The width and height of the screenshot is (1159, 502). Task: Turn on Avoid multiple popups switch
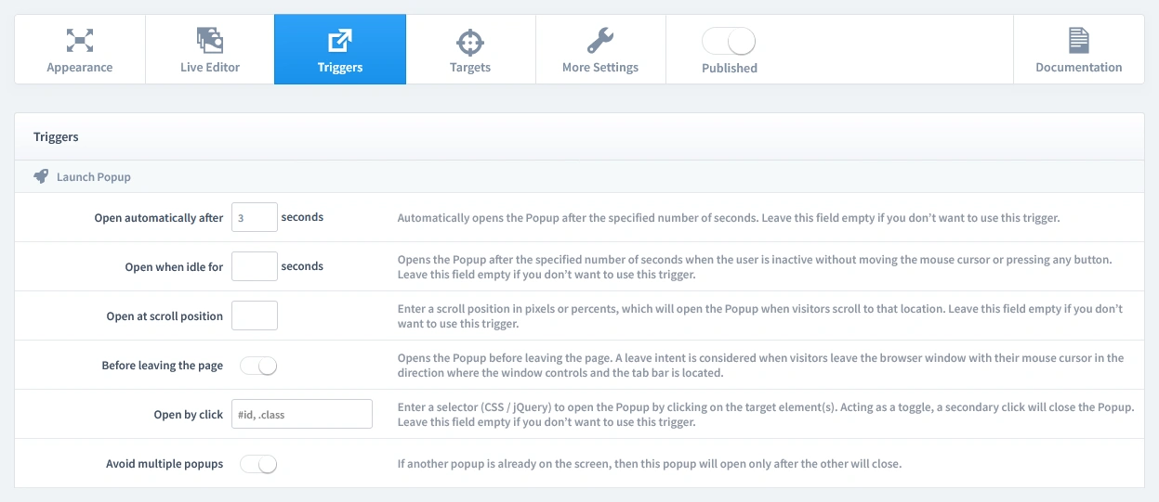(258, 464)
